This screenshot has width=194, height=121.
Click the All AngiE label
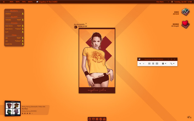click(175, 26)
